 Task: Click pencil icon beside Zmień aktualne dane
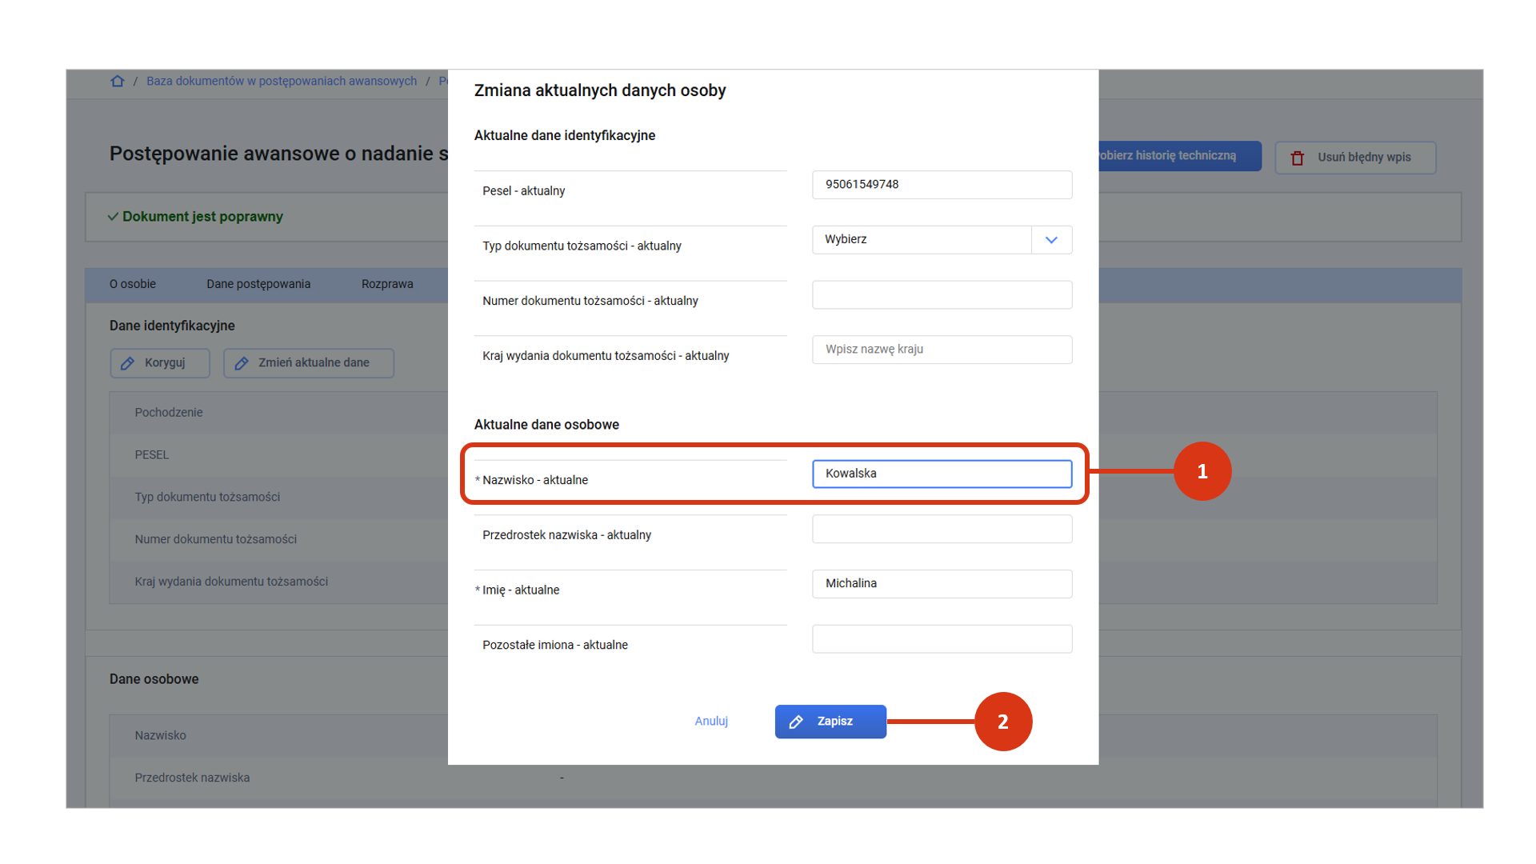242,363
